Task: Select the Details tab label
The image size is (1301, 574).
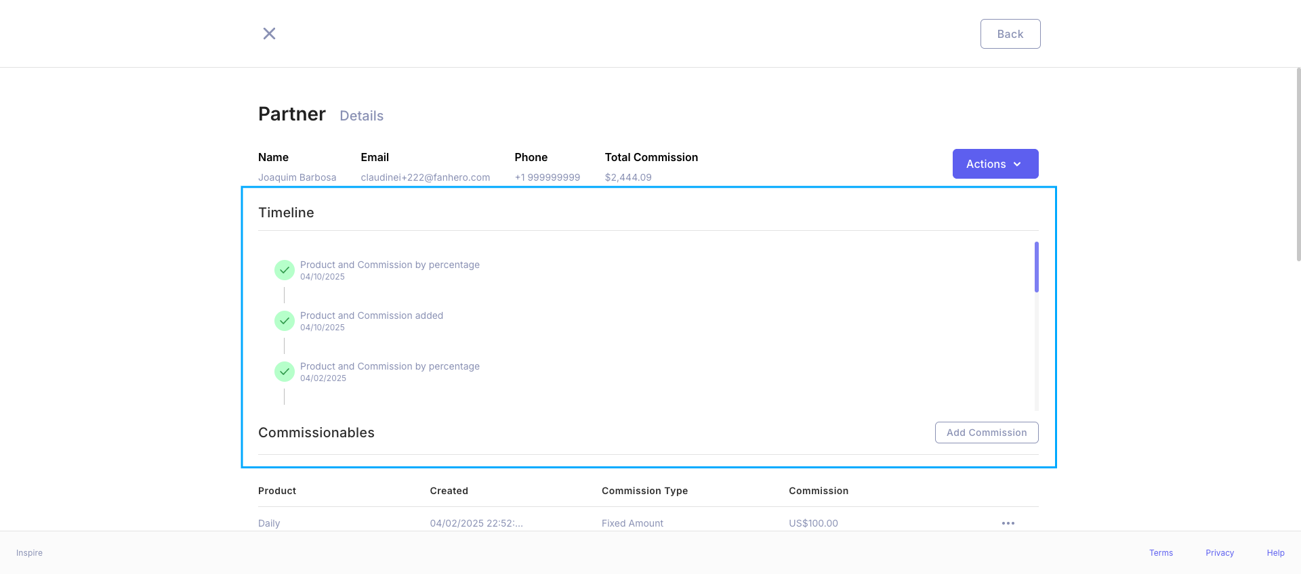Action: 361,116
